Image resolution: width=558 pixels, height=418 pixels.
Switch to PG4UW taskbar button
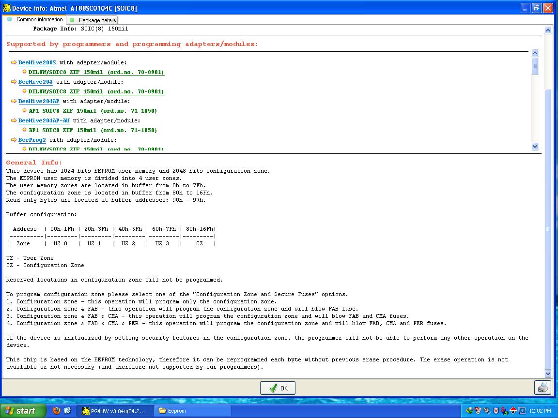click(115, 411)
